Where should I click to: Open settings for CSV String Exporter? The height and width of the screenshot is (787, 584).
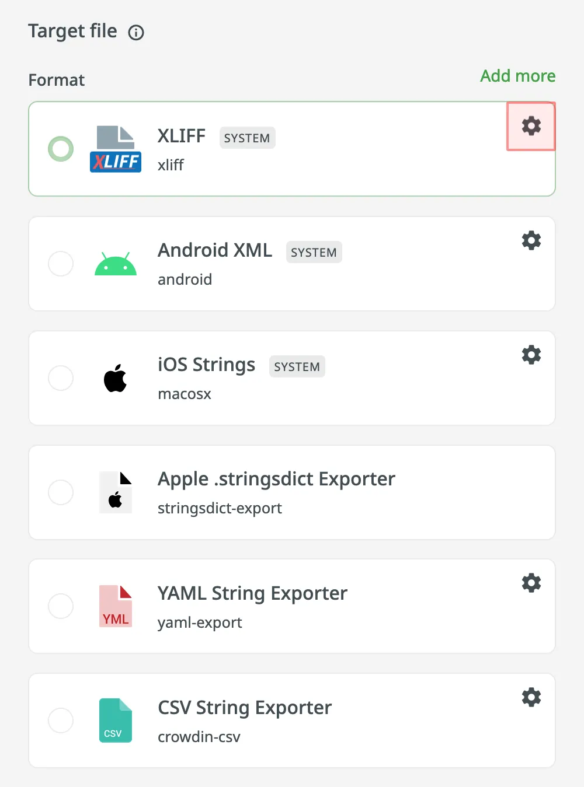(x=531, y=697)
